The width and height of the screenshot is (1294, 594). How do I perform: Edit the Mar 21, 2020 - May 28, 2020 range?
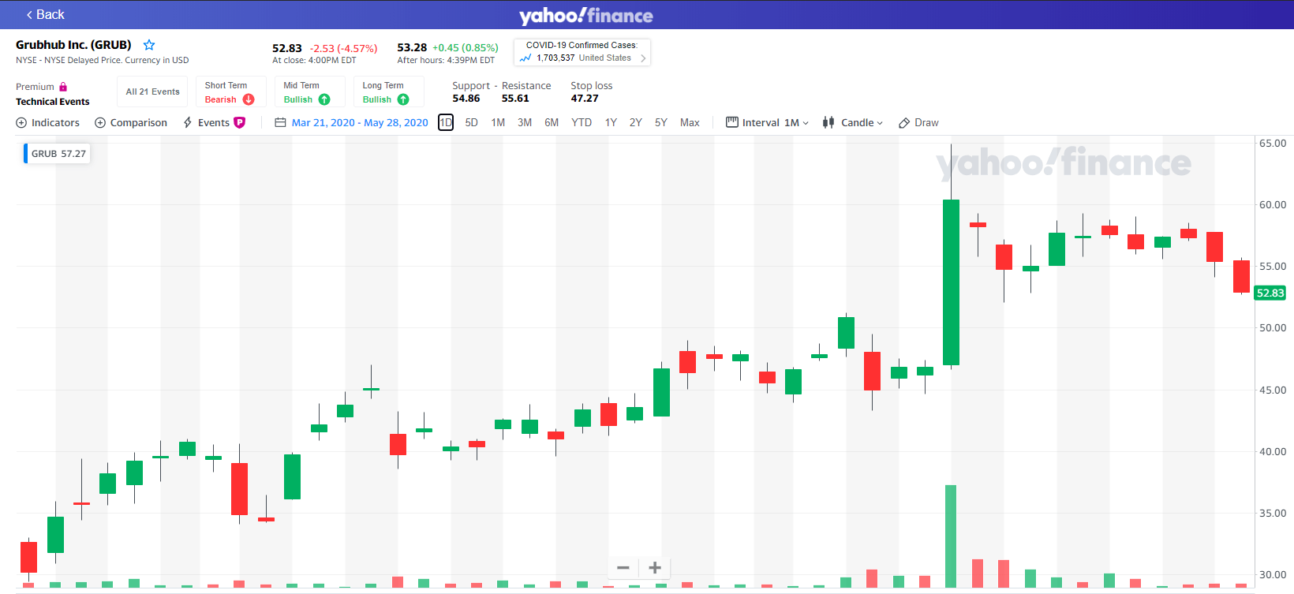[360, 122]
